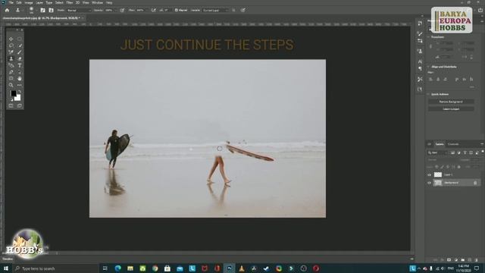Image resolution: width=485 pixels, height=273 pixels.
Task: Select the Layers tab
Action: click(440, 144)
